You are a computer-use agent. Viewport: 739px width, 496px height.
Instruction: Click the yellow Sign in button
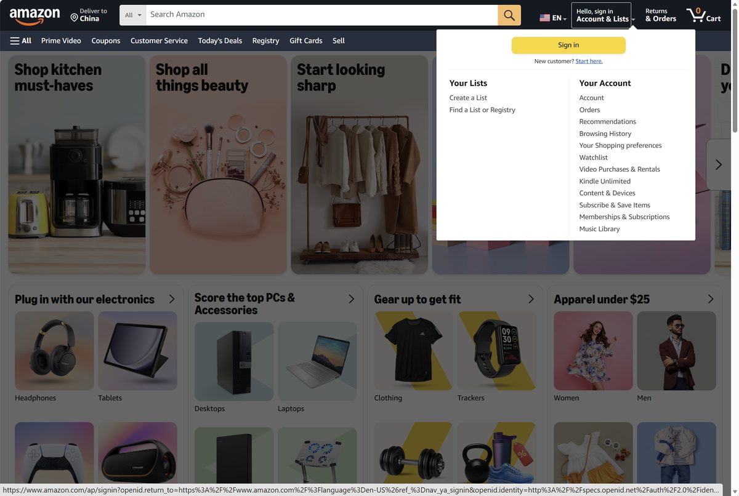click(568, 45)
